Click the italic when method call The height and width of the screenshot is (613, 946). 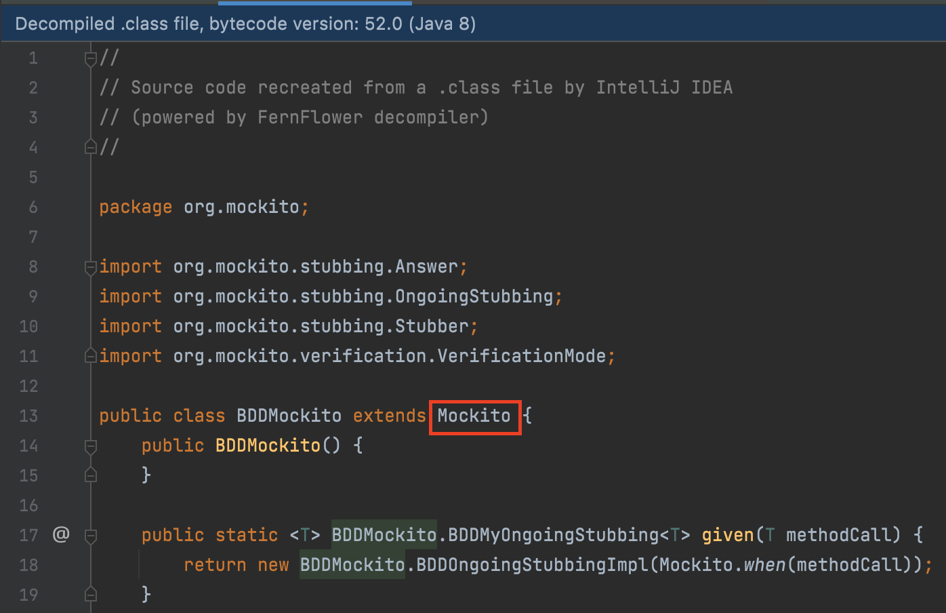764,565
